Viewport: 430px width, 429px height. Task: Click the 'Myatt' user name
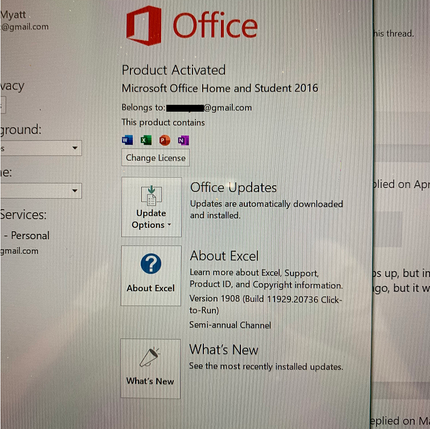(x=13, y=15)
